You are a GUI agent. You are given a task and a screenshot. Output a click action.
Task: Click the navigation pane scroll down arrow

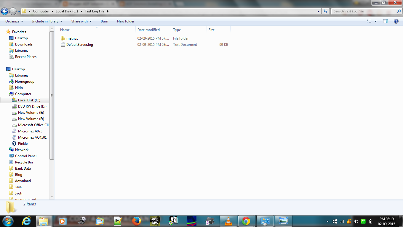click(52, 197)
